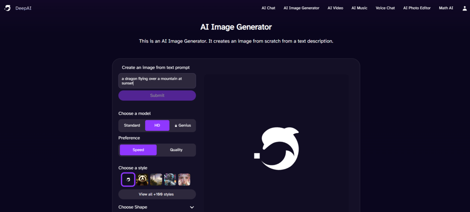Go to AI Image Generator nav item
This screenshot has height=212, width=470.
302,8
